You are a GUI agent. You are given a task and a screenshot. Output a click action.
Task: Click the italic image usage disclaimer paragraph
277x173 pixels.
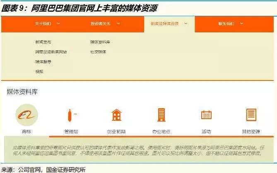[x=138, y=150]
